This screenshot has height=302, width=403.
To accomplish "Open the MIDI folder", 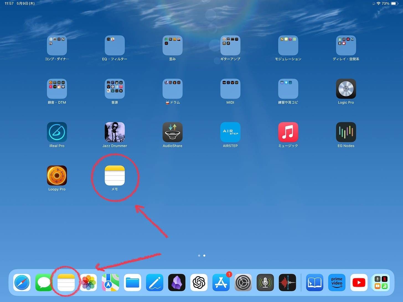I will pos(230,89).
